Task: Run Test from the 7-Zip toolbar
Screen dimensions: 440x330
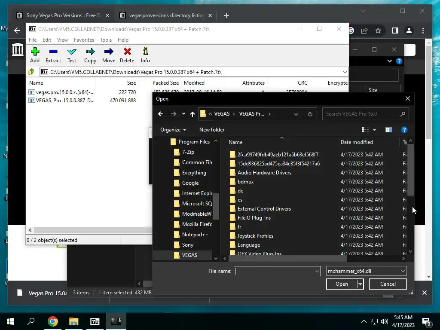Action: (72, 52)
